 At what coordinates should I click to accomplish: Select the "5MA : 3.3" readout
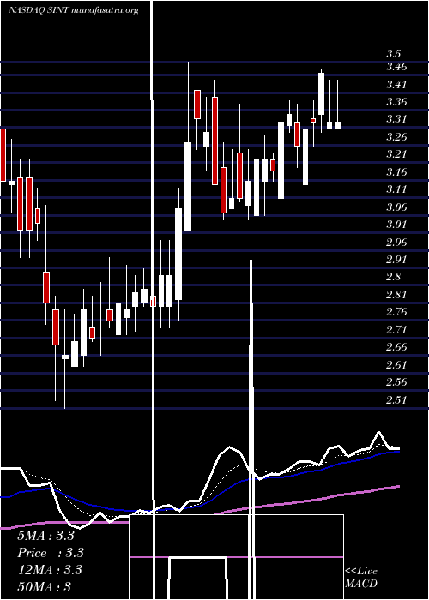pos(45,536)
